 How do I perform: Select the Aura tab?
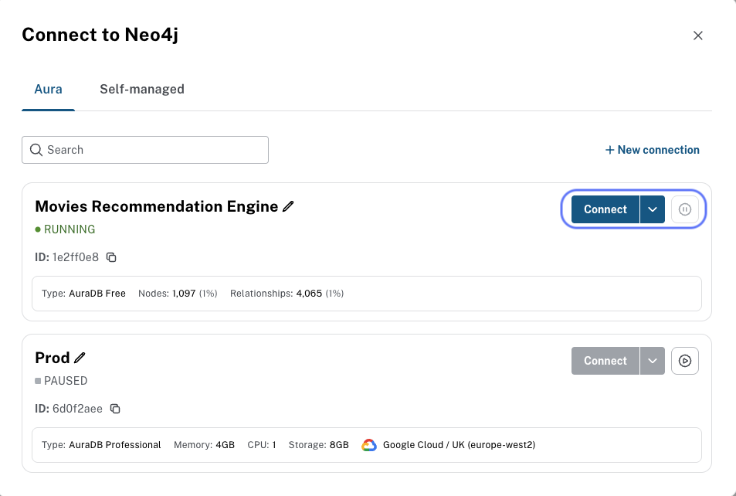point(48,89)
